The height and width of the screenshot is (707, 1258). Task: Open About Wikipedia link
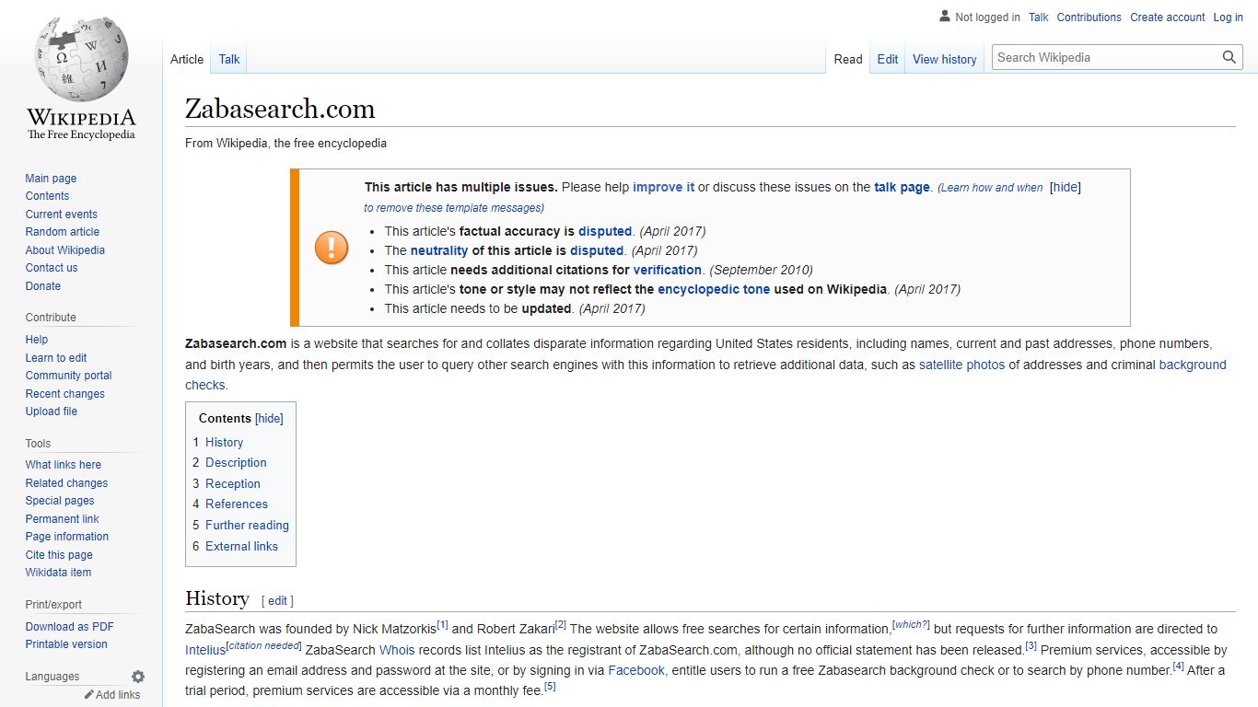pyautogui.click(x=65, y=250)
